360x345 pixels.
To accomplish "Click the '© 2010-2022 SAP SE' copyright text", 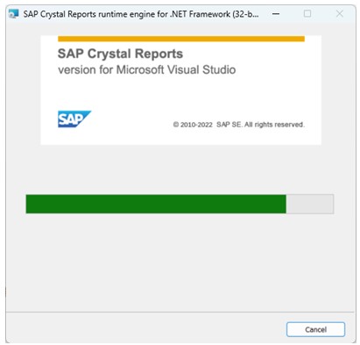I will [x=238, y=125].
